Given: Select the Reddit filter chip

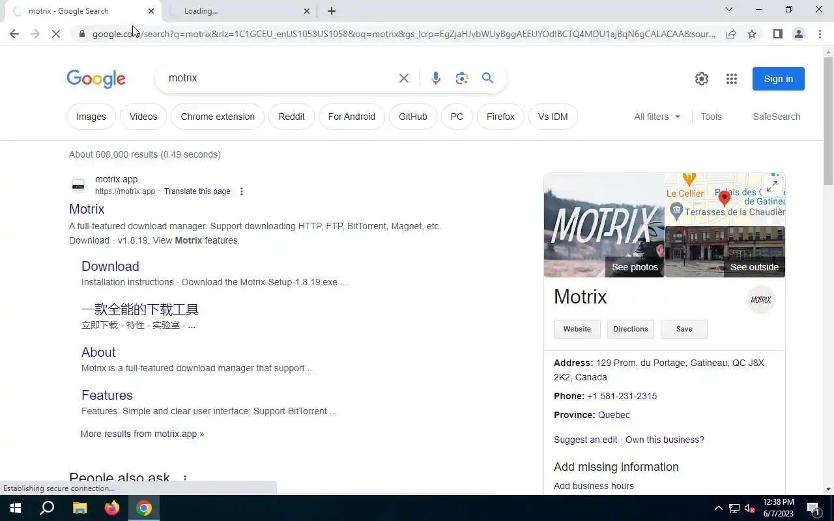Looking at the screenshot, I should click(x=291, y=117).
